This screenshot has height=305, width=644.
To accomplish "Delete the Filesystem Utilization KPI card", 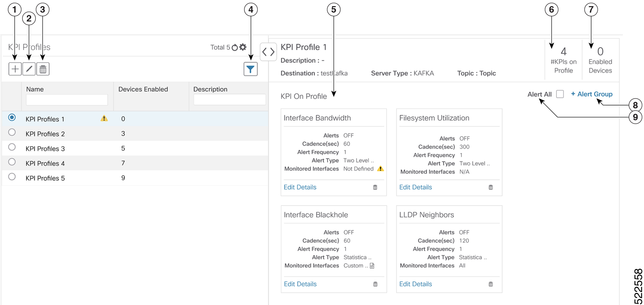I will (x=491, y=187).
